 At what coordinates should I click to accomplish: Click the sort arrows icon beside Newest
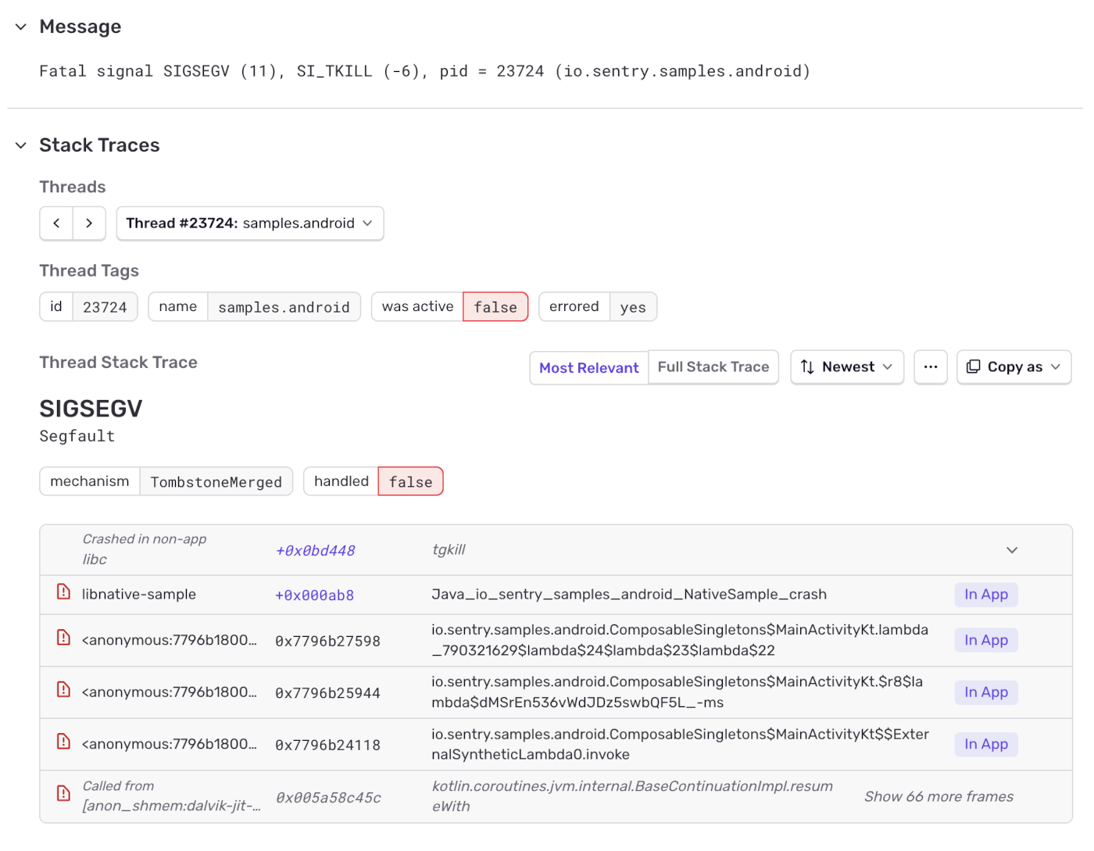pyautogui.click(x=808, y=367)
